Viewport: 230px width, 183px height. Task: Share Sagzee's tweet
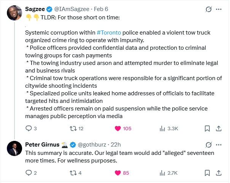pos(219,128)
